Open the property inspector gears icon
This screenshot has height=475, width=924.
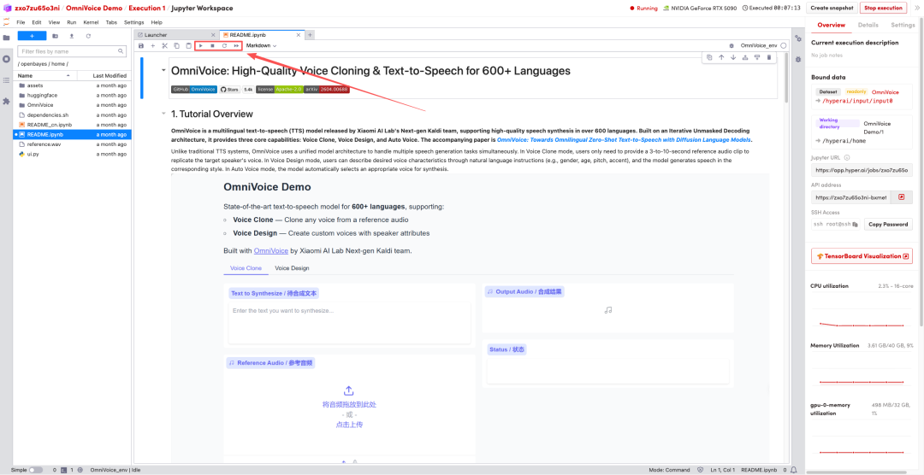(x=798, y=38)
